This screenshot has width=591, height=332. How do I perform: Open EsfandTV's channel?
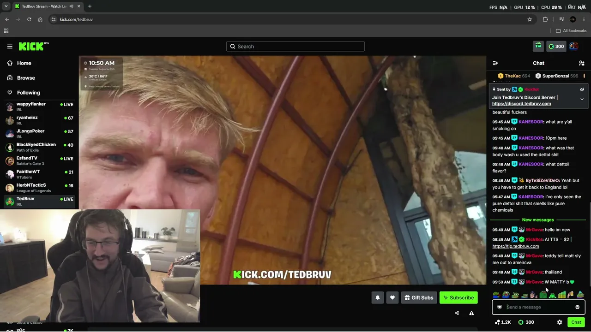tap(39, 161)
